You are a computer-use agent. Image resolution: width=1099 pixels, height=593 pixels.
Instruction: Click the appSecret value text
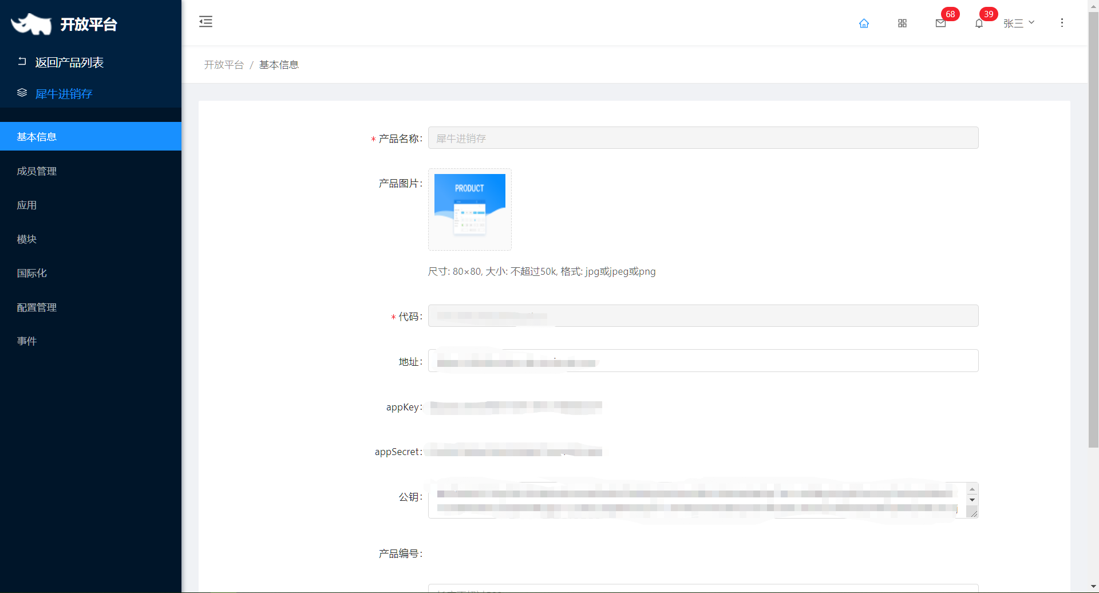516,452
